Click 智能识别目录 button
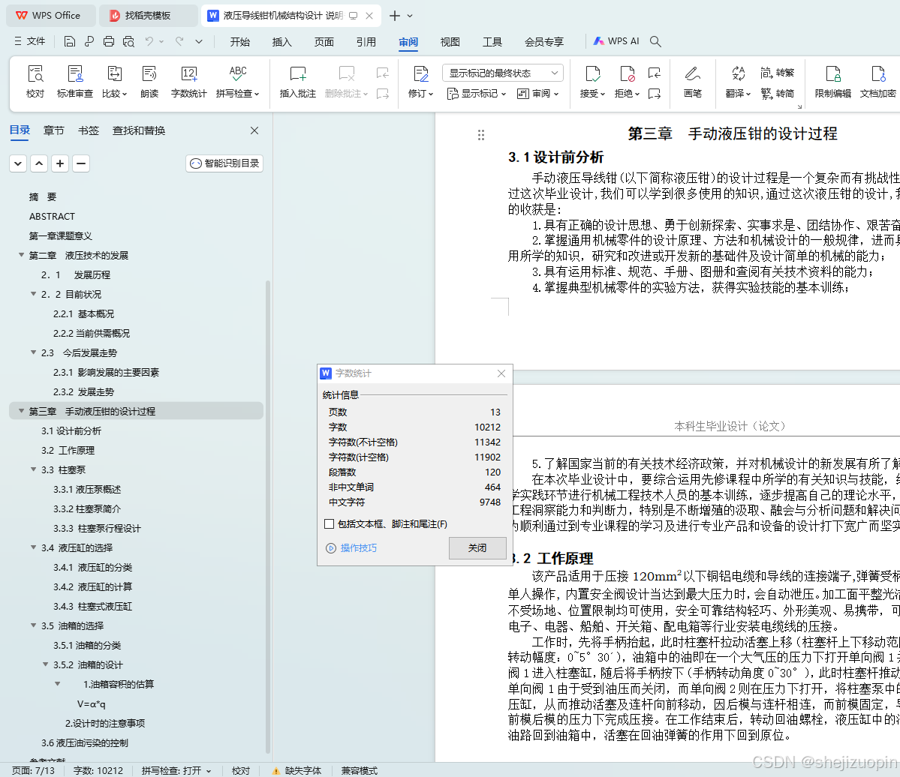 coord(224,163)
